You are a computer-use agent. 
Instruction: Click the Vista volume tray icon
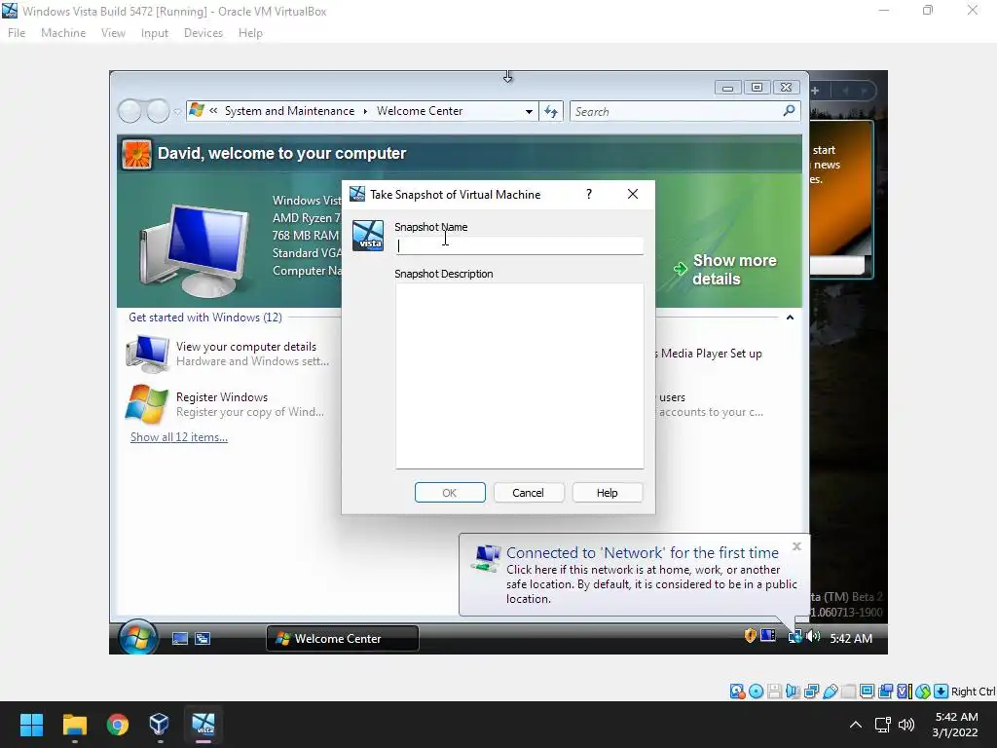813,636
